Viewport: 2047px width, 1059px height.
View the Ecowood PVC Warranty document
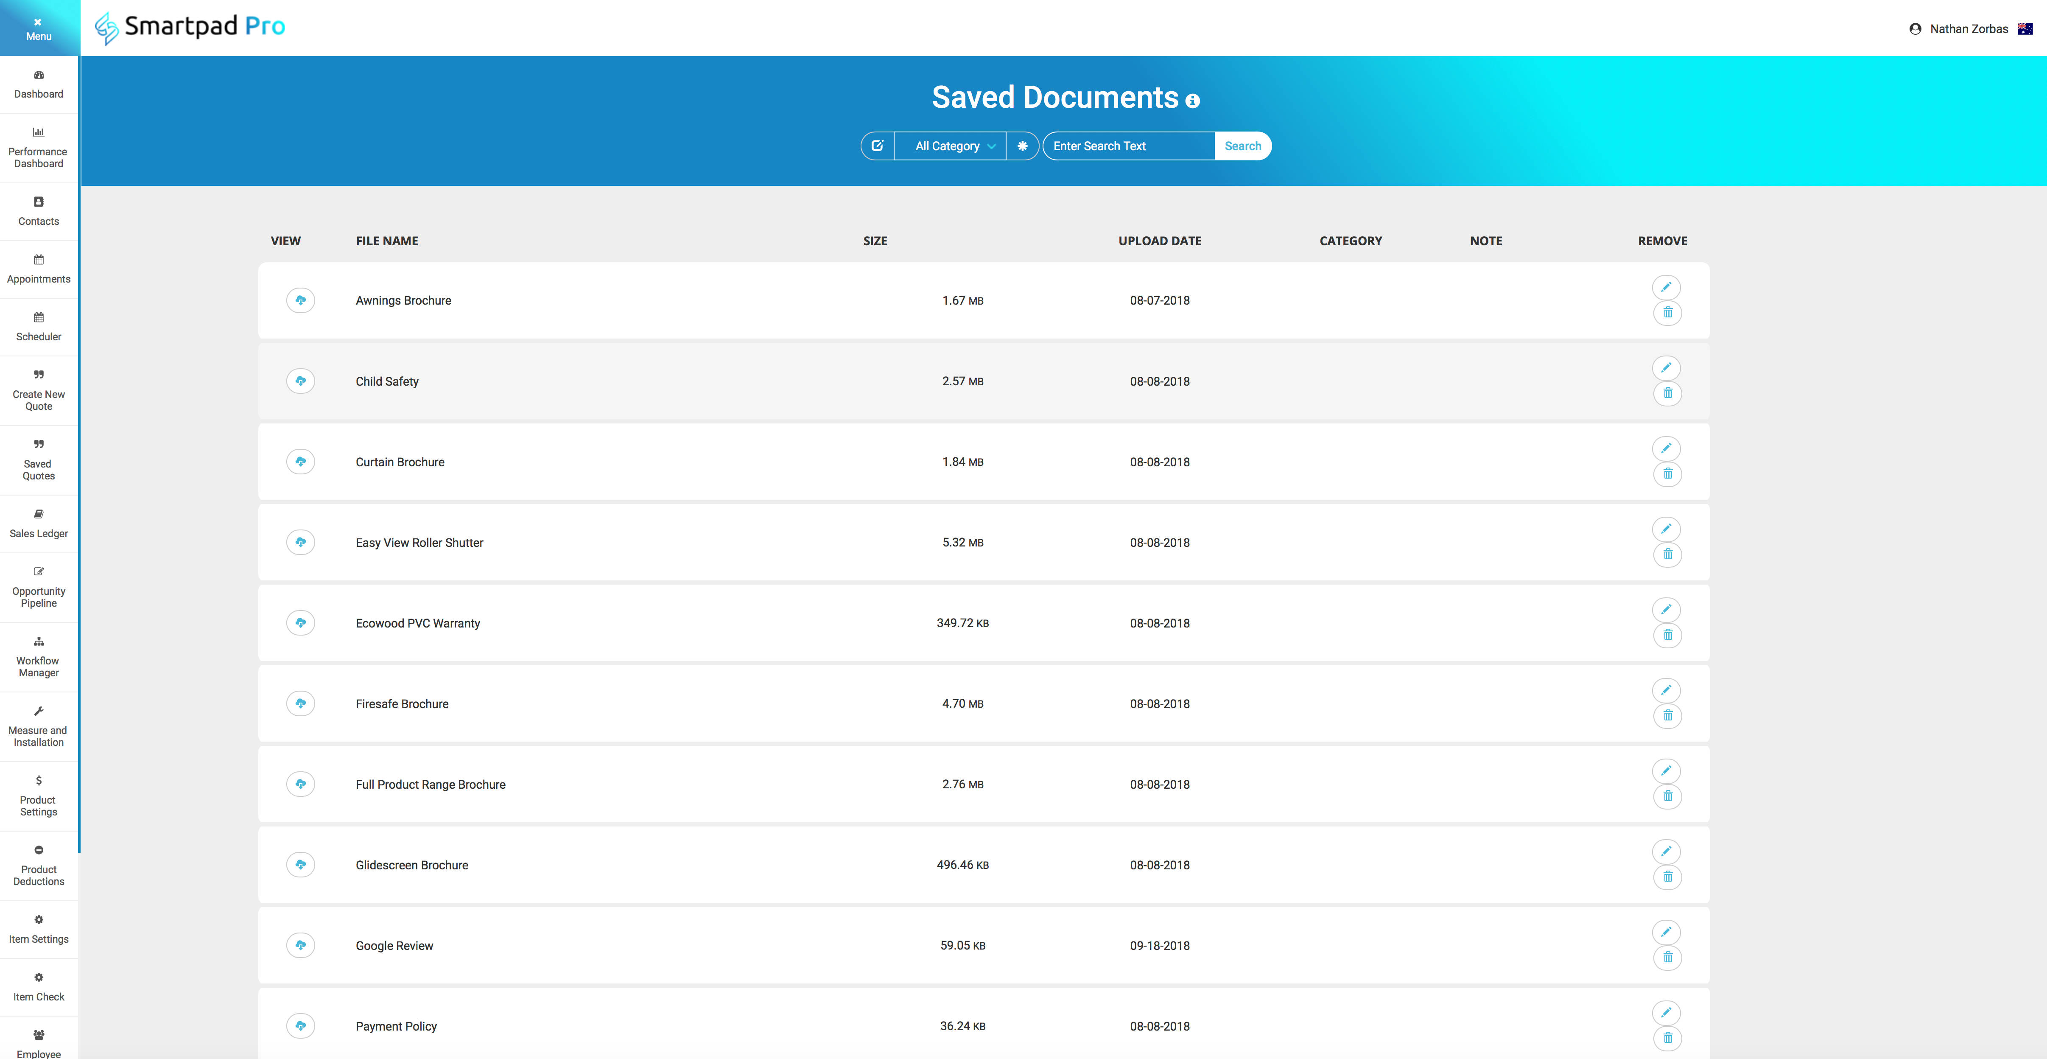click(300, 623)
